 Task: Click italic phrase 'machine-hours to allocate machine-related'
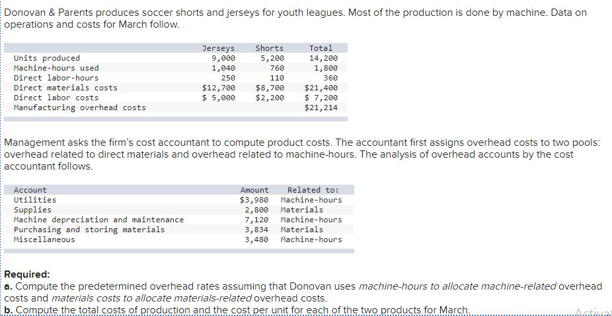click(457, 287)
